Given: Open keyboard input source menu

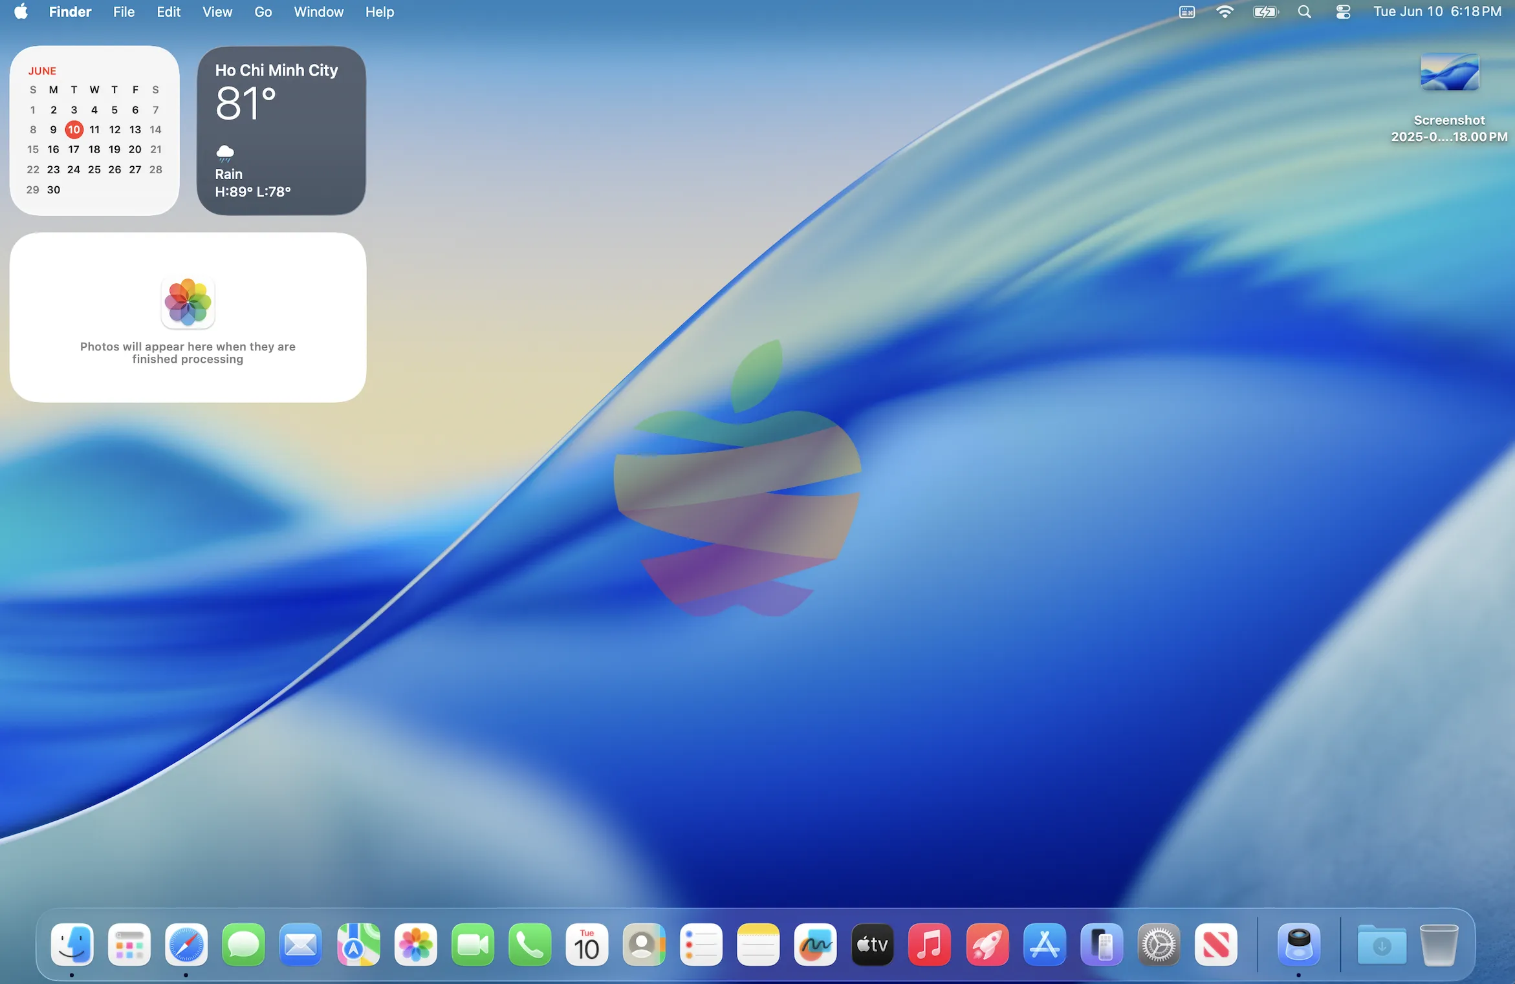Looking at the screenshot, I should point(1186,12).
